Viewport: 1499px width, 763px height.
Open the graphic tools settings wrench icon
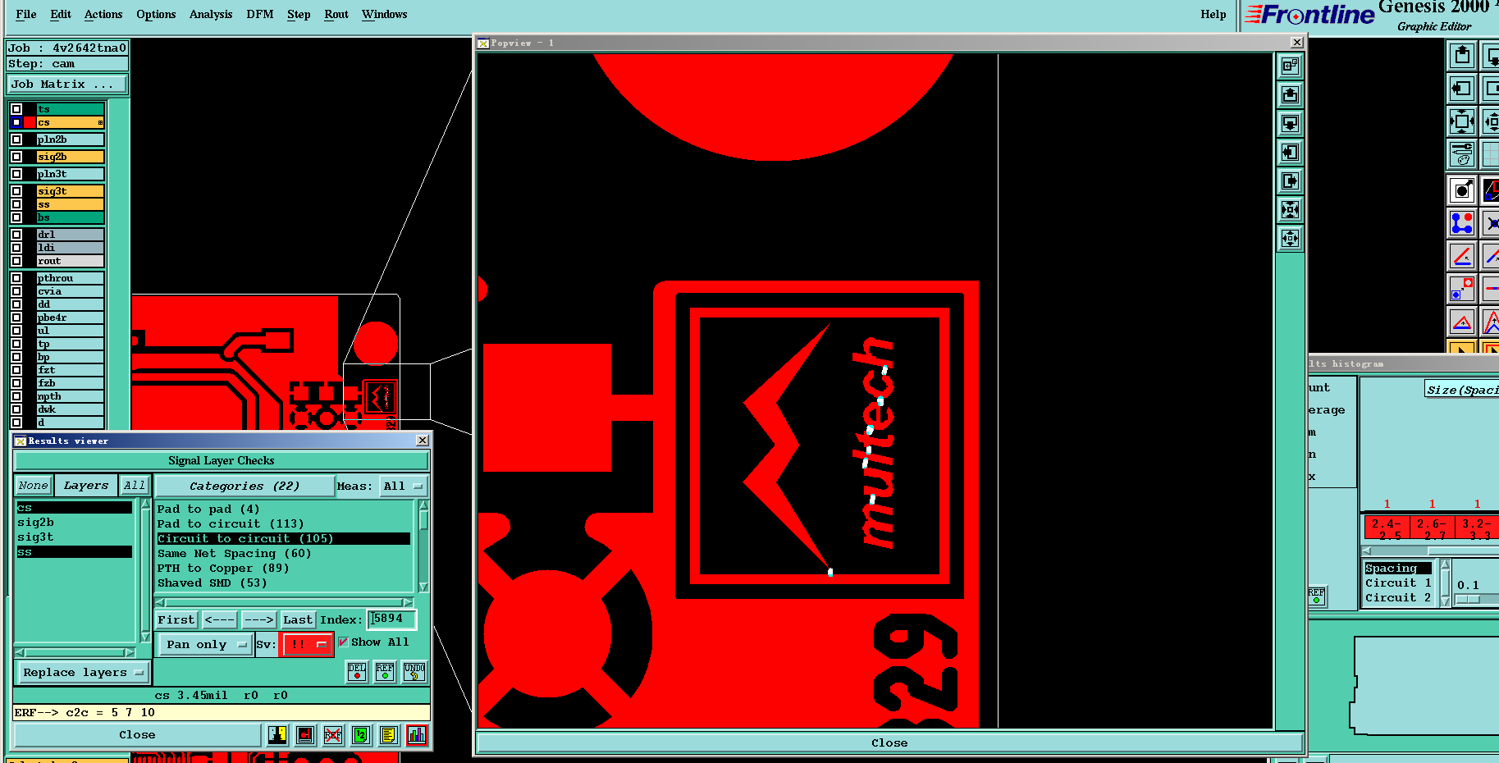point(1461,153)
